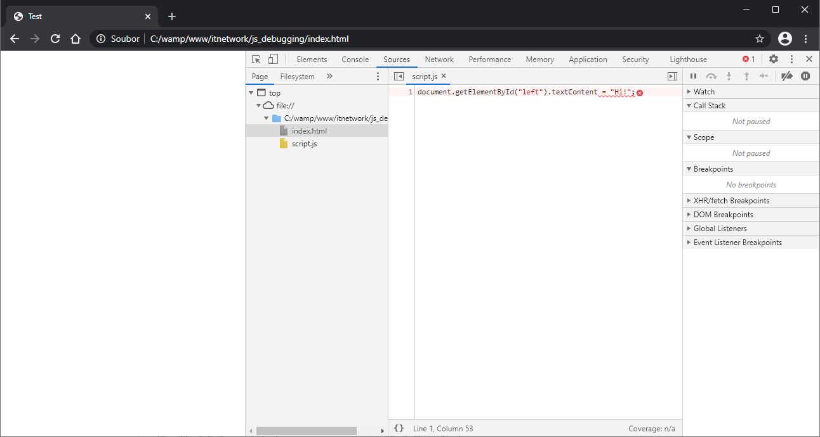The image size is (820, 437).
Task: Toggle deactivate breakpoints icon
Action: (x=787, y=76)
